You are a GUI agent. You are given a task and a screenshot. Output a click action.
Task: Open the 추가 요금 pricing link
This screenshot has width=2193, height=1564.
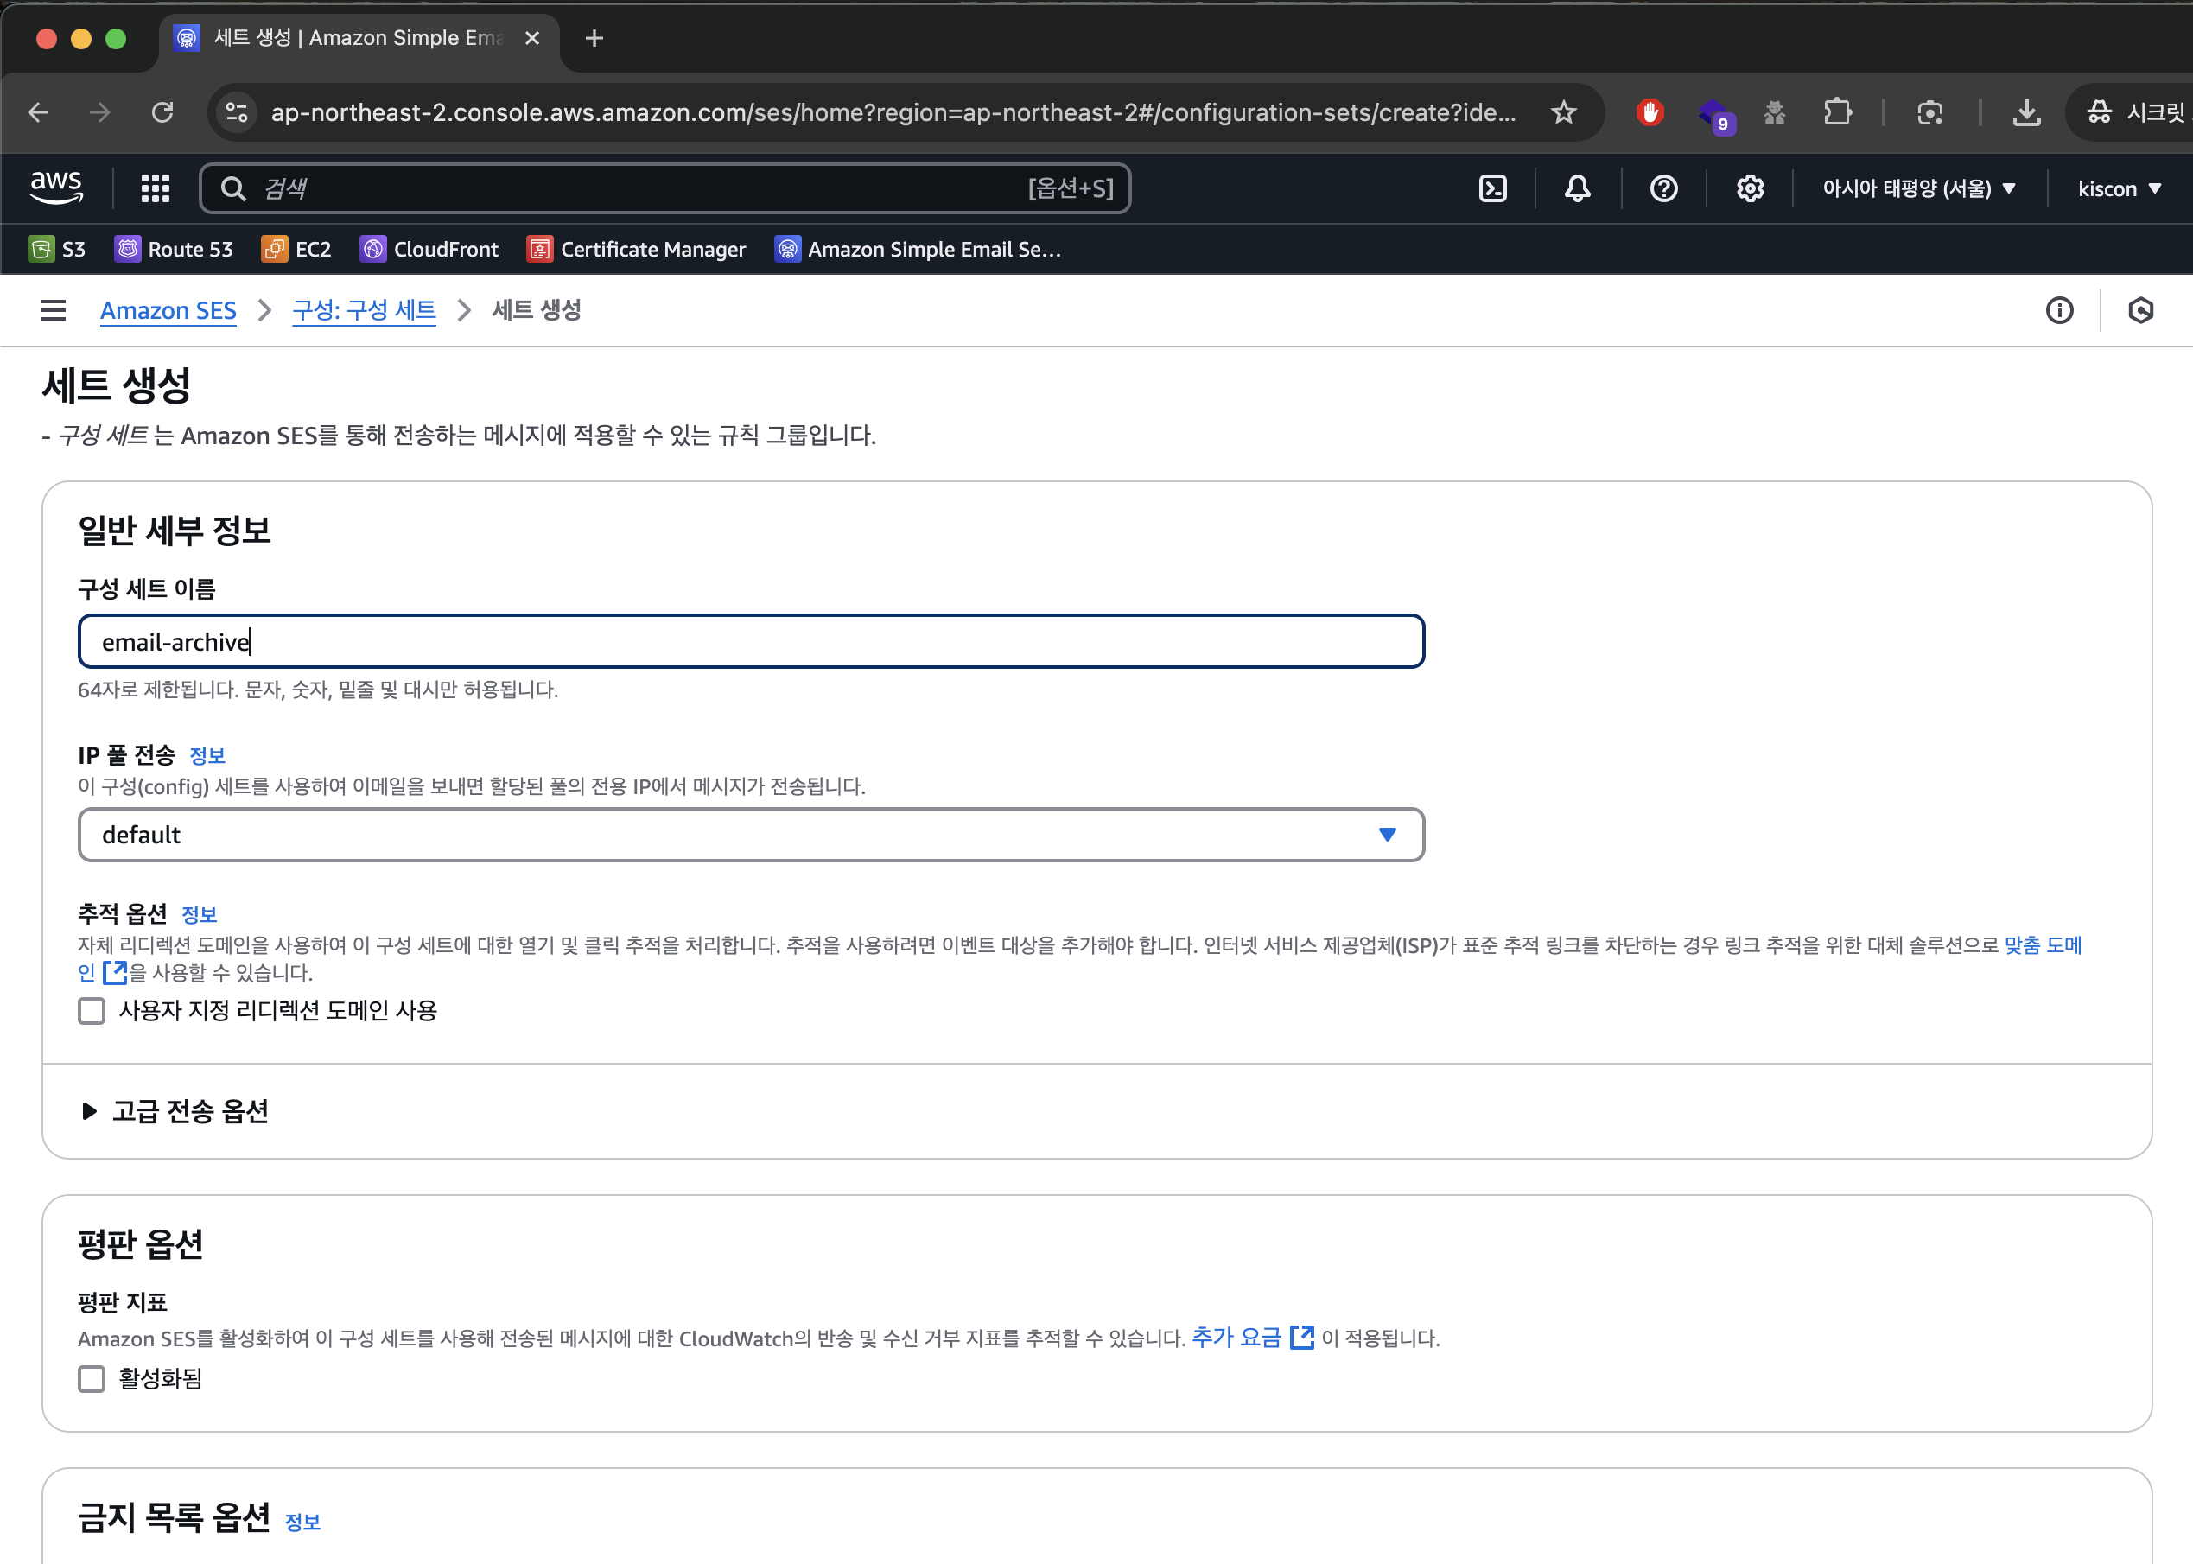point(1236,1338)
